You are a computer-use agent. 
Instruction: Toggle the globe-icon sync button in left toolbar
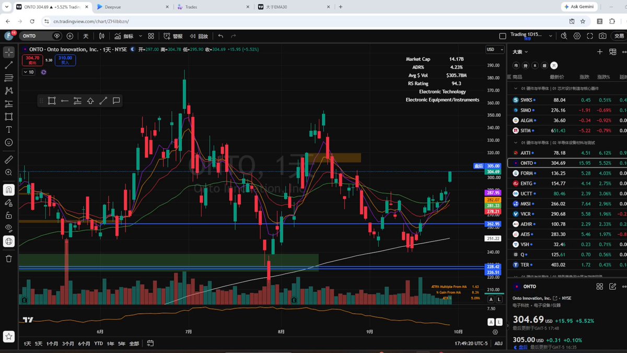(9, 241)
